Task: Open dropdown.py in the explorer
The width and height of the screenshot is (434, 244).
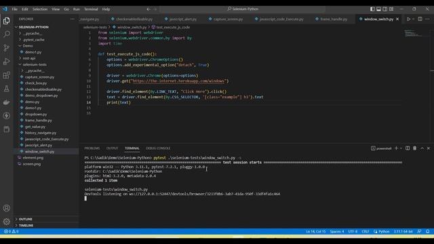Action: pos(36,115)
